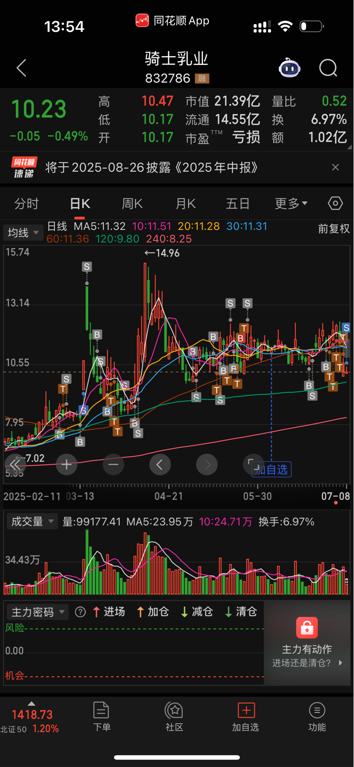Switch to 月K tab
This screenshot has height=767, width=354.
[186, 204]
